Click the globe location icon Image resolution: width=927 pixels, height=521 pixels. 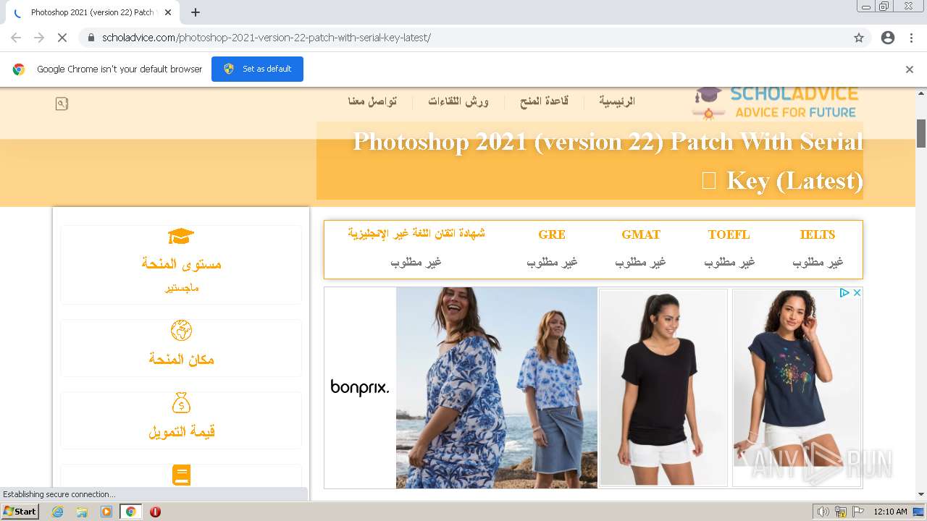pyautogui.click(x=181, y=331)
